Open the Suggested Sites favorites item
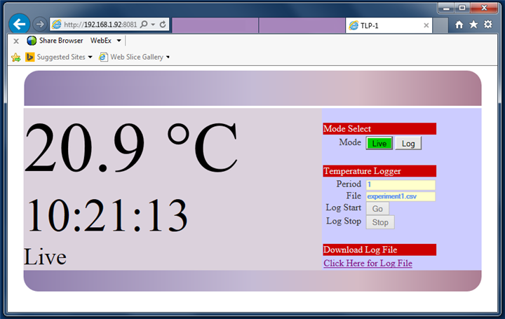 point(61,57)
